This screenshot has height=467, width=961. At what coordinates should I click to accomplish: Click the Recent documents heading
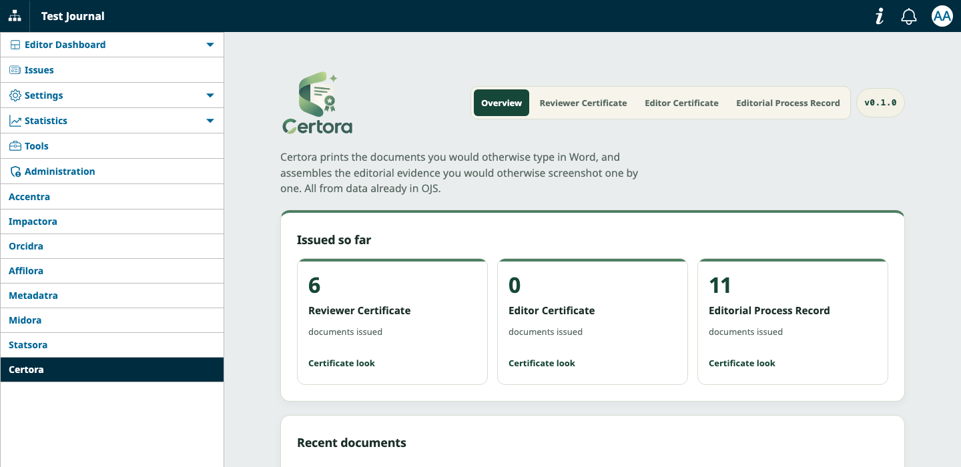(x=352, y=442)
